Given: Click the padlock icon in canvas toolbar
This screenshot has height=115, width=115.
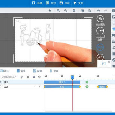Looking at the screenshot, I should pyautogui.click(x=74, y=11).
